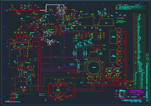Viewport: 151px width, 106px height.
Task: Select the yellow rectangular tank at upper right
Action: (x=106, y=22)
